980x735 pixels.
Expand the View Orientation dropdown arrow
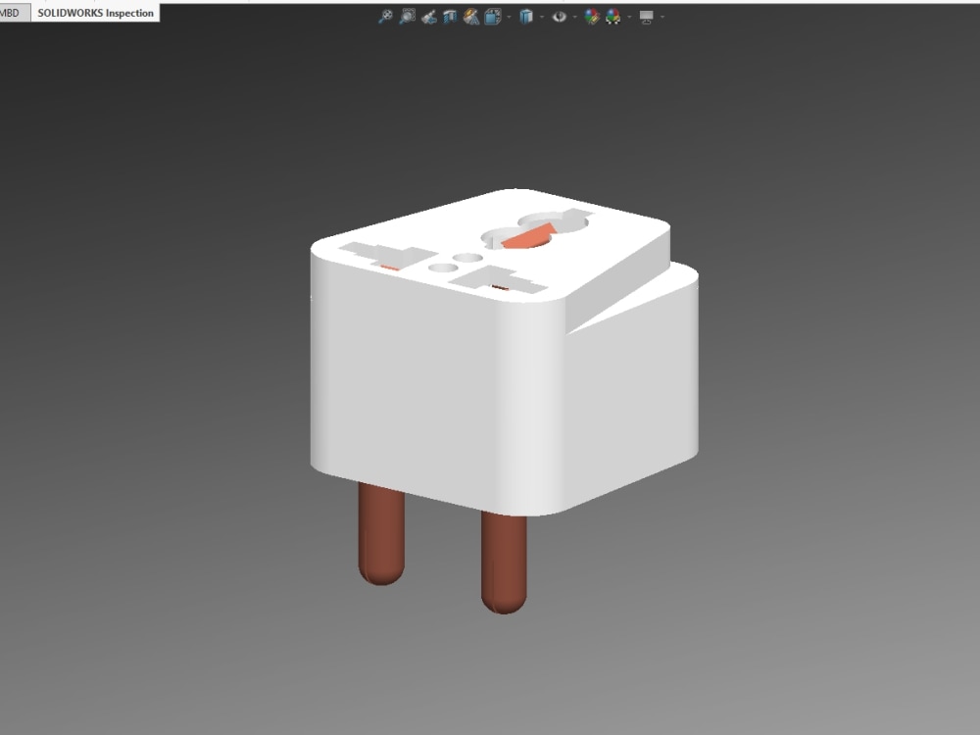tap(541, 17)
